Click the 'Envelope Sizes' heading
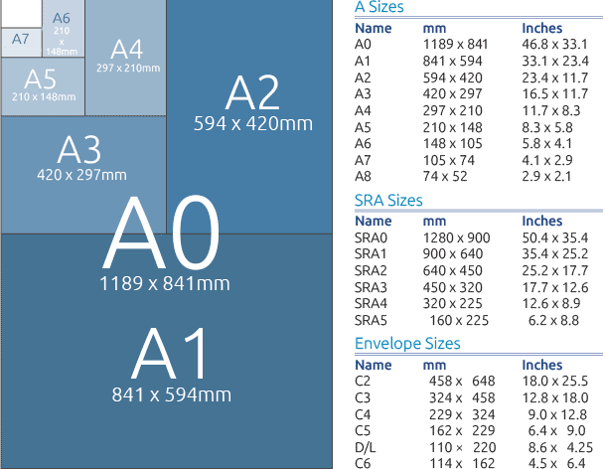 point(407,343)
